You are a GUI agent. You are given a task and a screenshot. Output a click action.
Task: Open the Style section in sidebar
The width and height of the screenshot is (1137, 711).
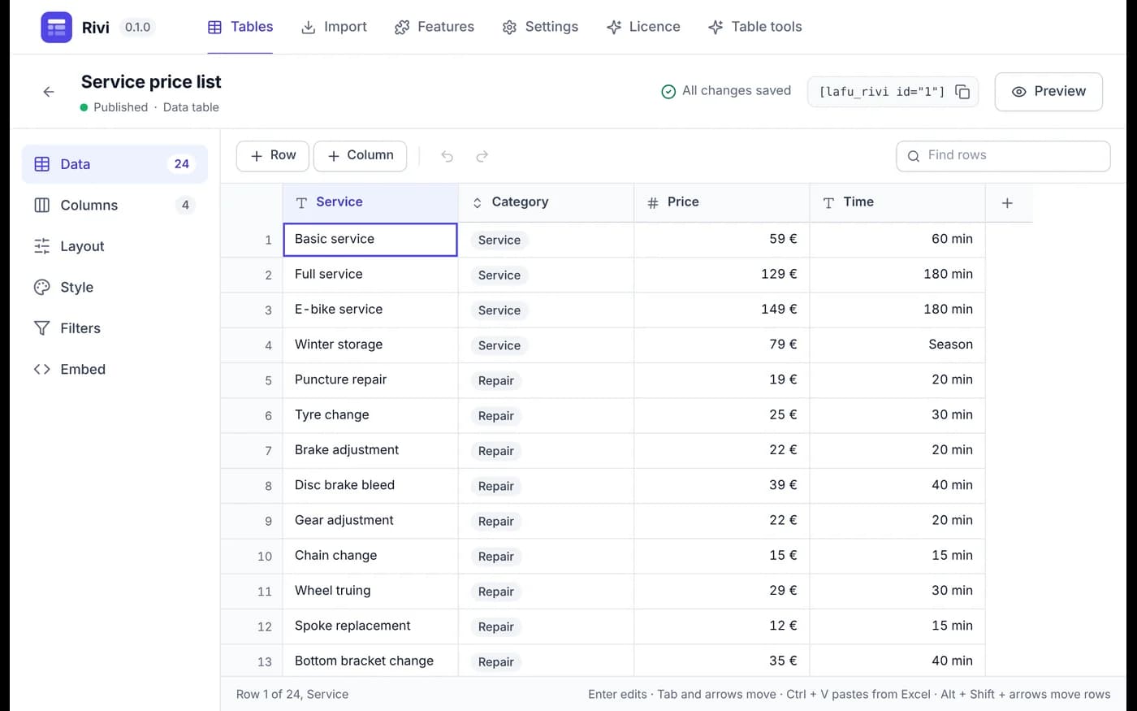click(x=115, y=288)
